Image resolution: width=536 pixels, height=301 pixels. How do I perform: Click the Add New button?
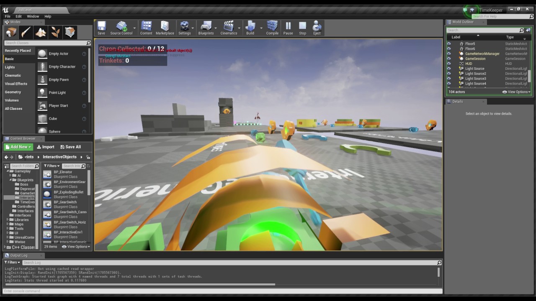pyautogui.click(x=18, y=147)
